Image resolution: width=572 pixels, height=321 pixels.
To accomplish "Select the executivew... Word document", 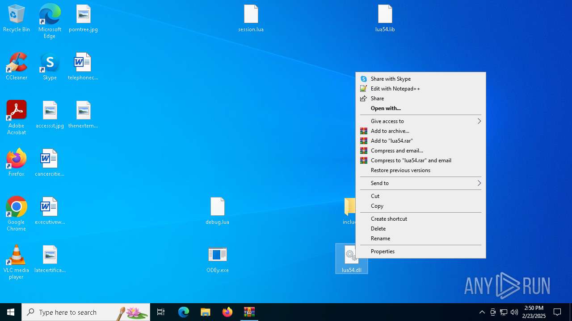I will 50,211.
